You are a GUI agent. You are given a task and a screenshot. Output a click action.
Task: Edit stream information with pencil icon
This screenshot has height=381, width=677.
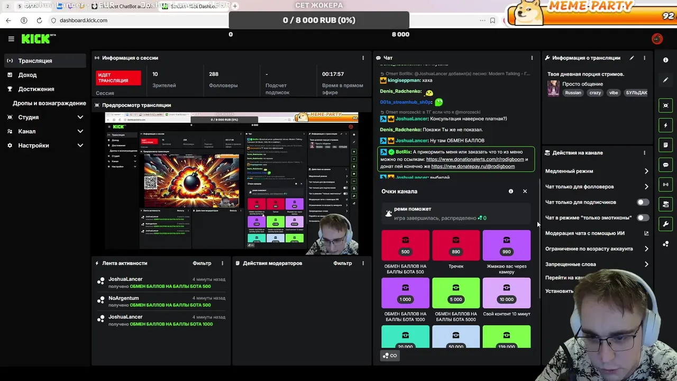point(632,58)
